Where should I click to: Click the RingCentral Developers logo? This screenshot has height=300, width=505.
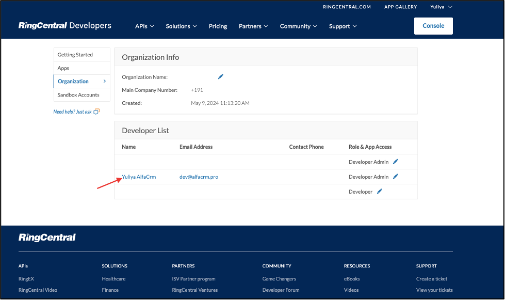(64, 25)
